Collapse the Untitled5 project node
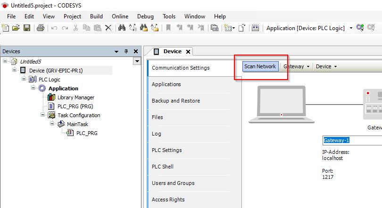Image resolution: width=382 pixels, height=208 pixels. (5, 61)
